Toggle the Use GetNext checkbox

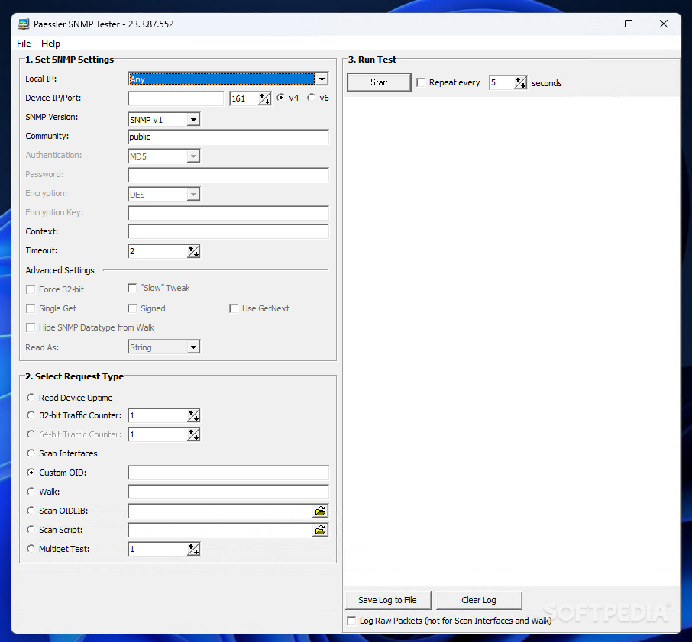click(x=234, y=308)
